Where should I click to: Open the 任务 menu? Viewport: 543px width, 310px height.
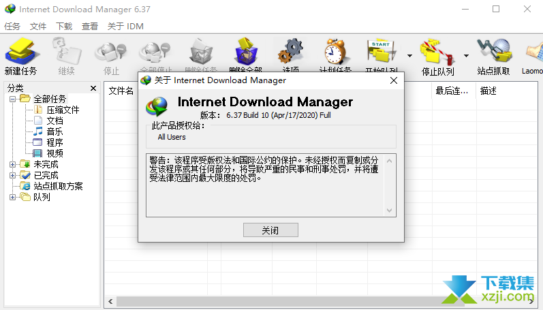pyautogui.click(x=12, y=27)
